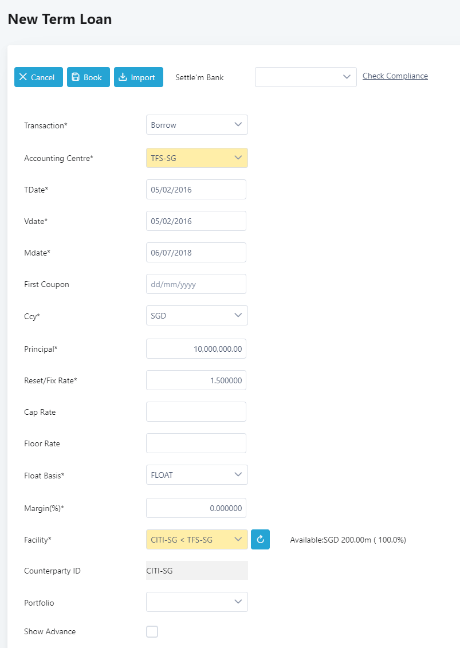This screenshot has height=648, width=460.
Task: Click the Book save button
Action: click(88, 77)
